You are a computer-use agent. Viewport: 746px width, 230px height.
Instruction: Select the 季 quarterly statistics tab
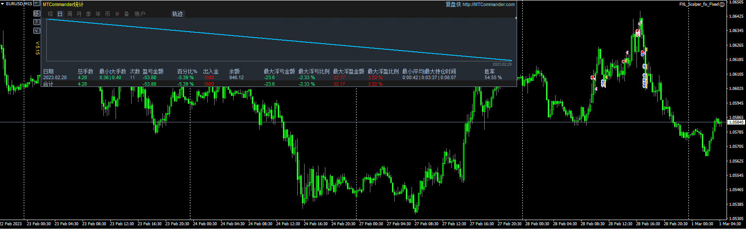(x=89, y=14)
